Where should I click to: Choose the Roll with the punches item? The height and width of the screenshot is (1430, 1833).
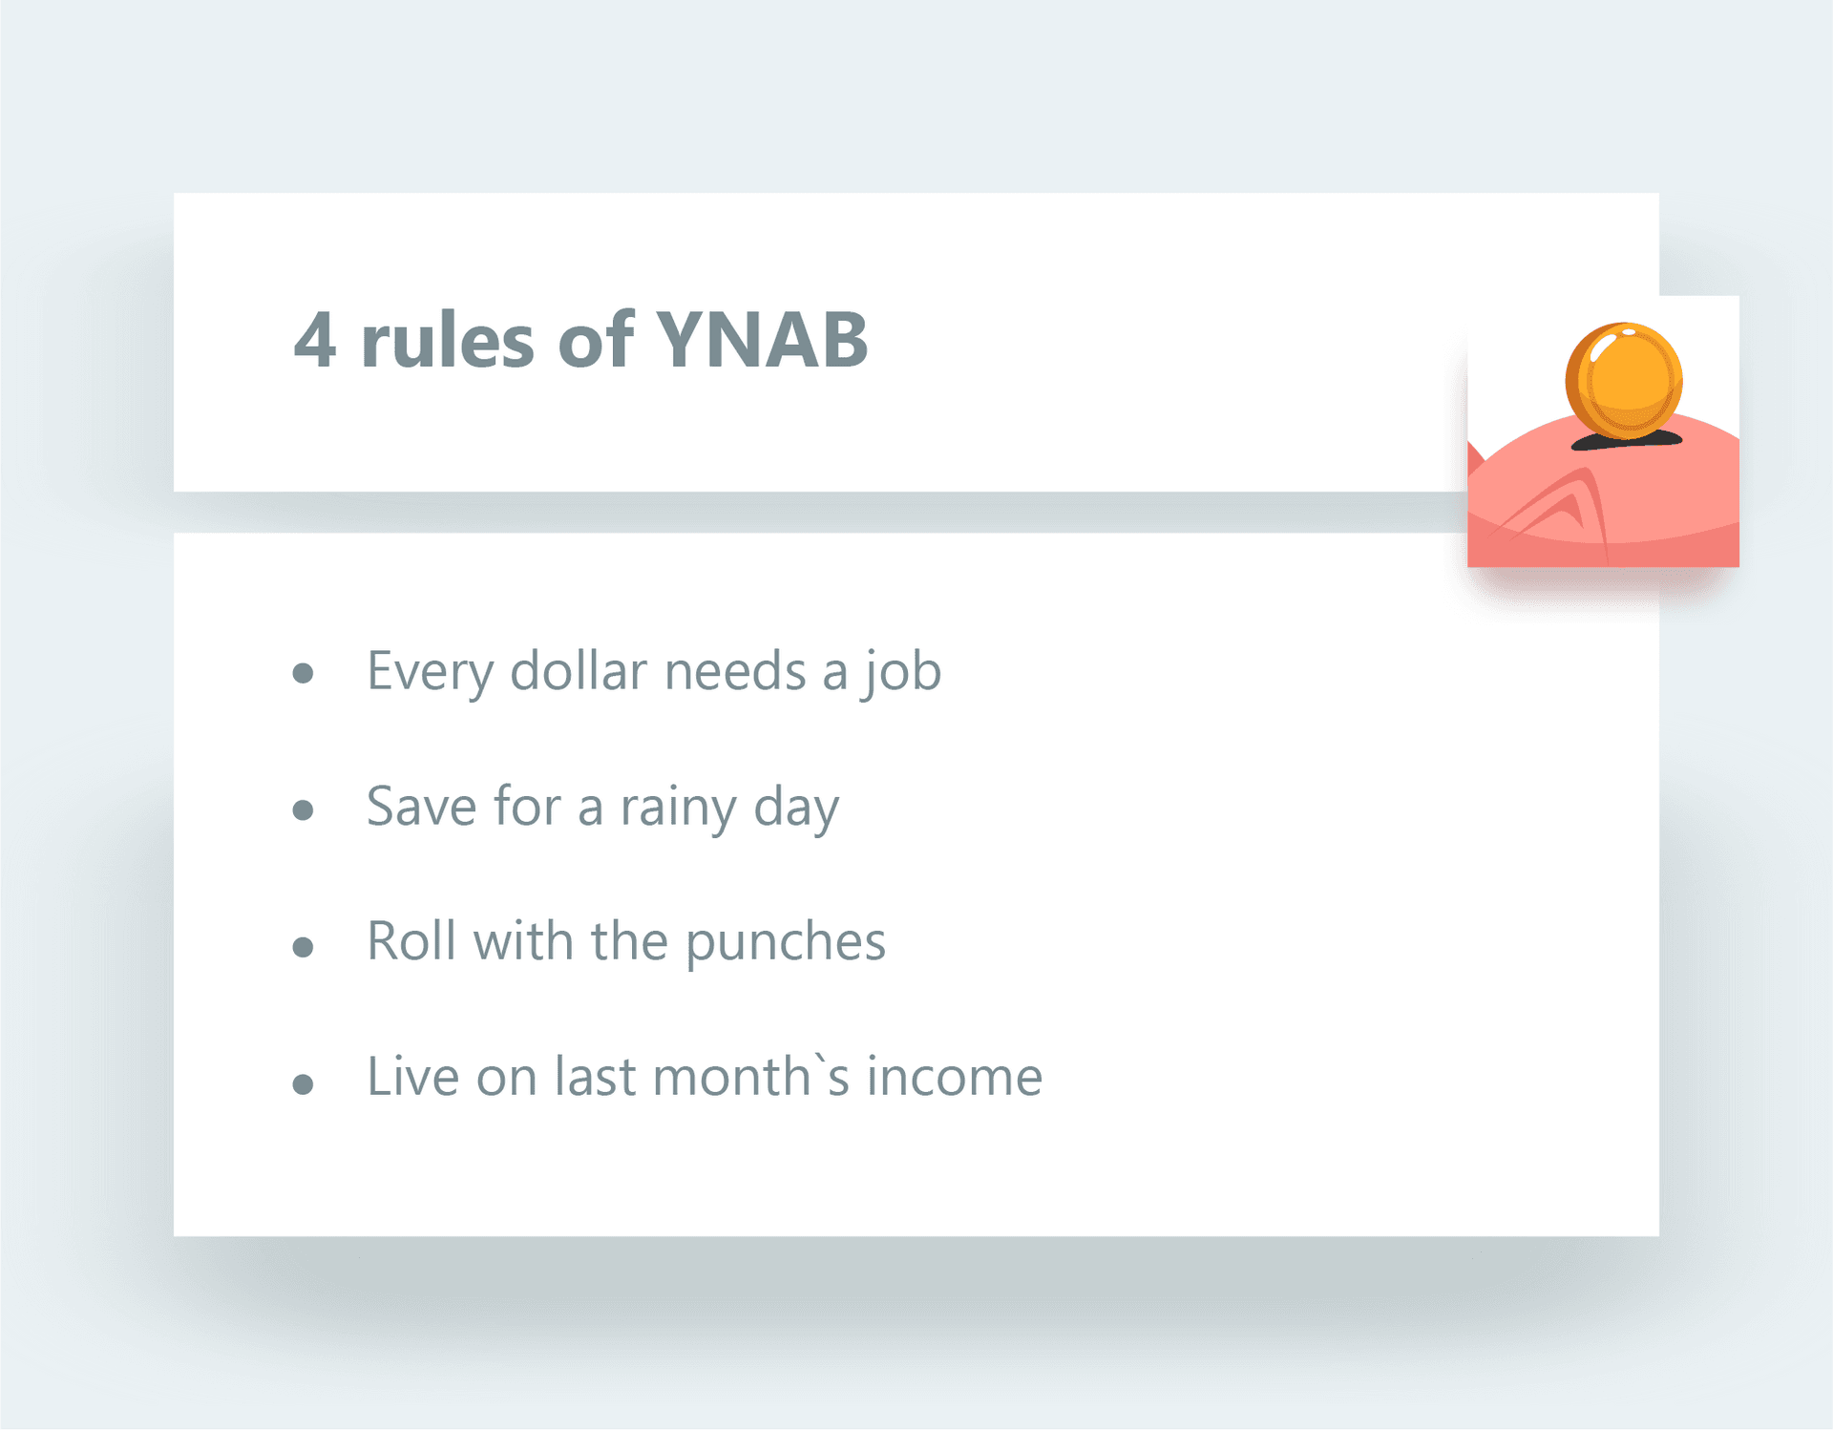[626, 942]
